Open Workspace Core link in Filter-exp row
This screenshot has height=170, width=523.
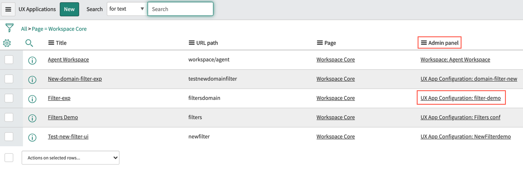tap(335, 98)
